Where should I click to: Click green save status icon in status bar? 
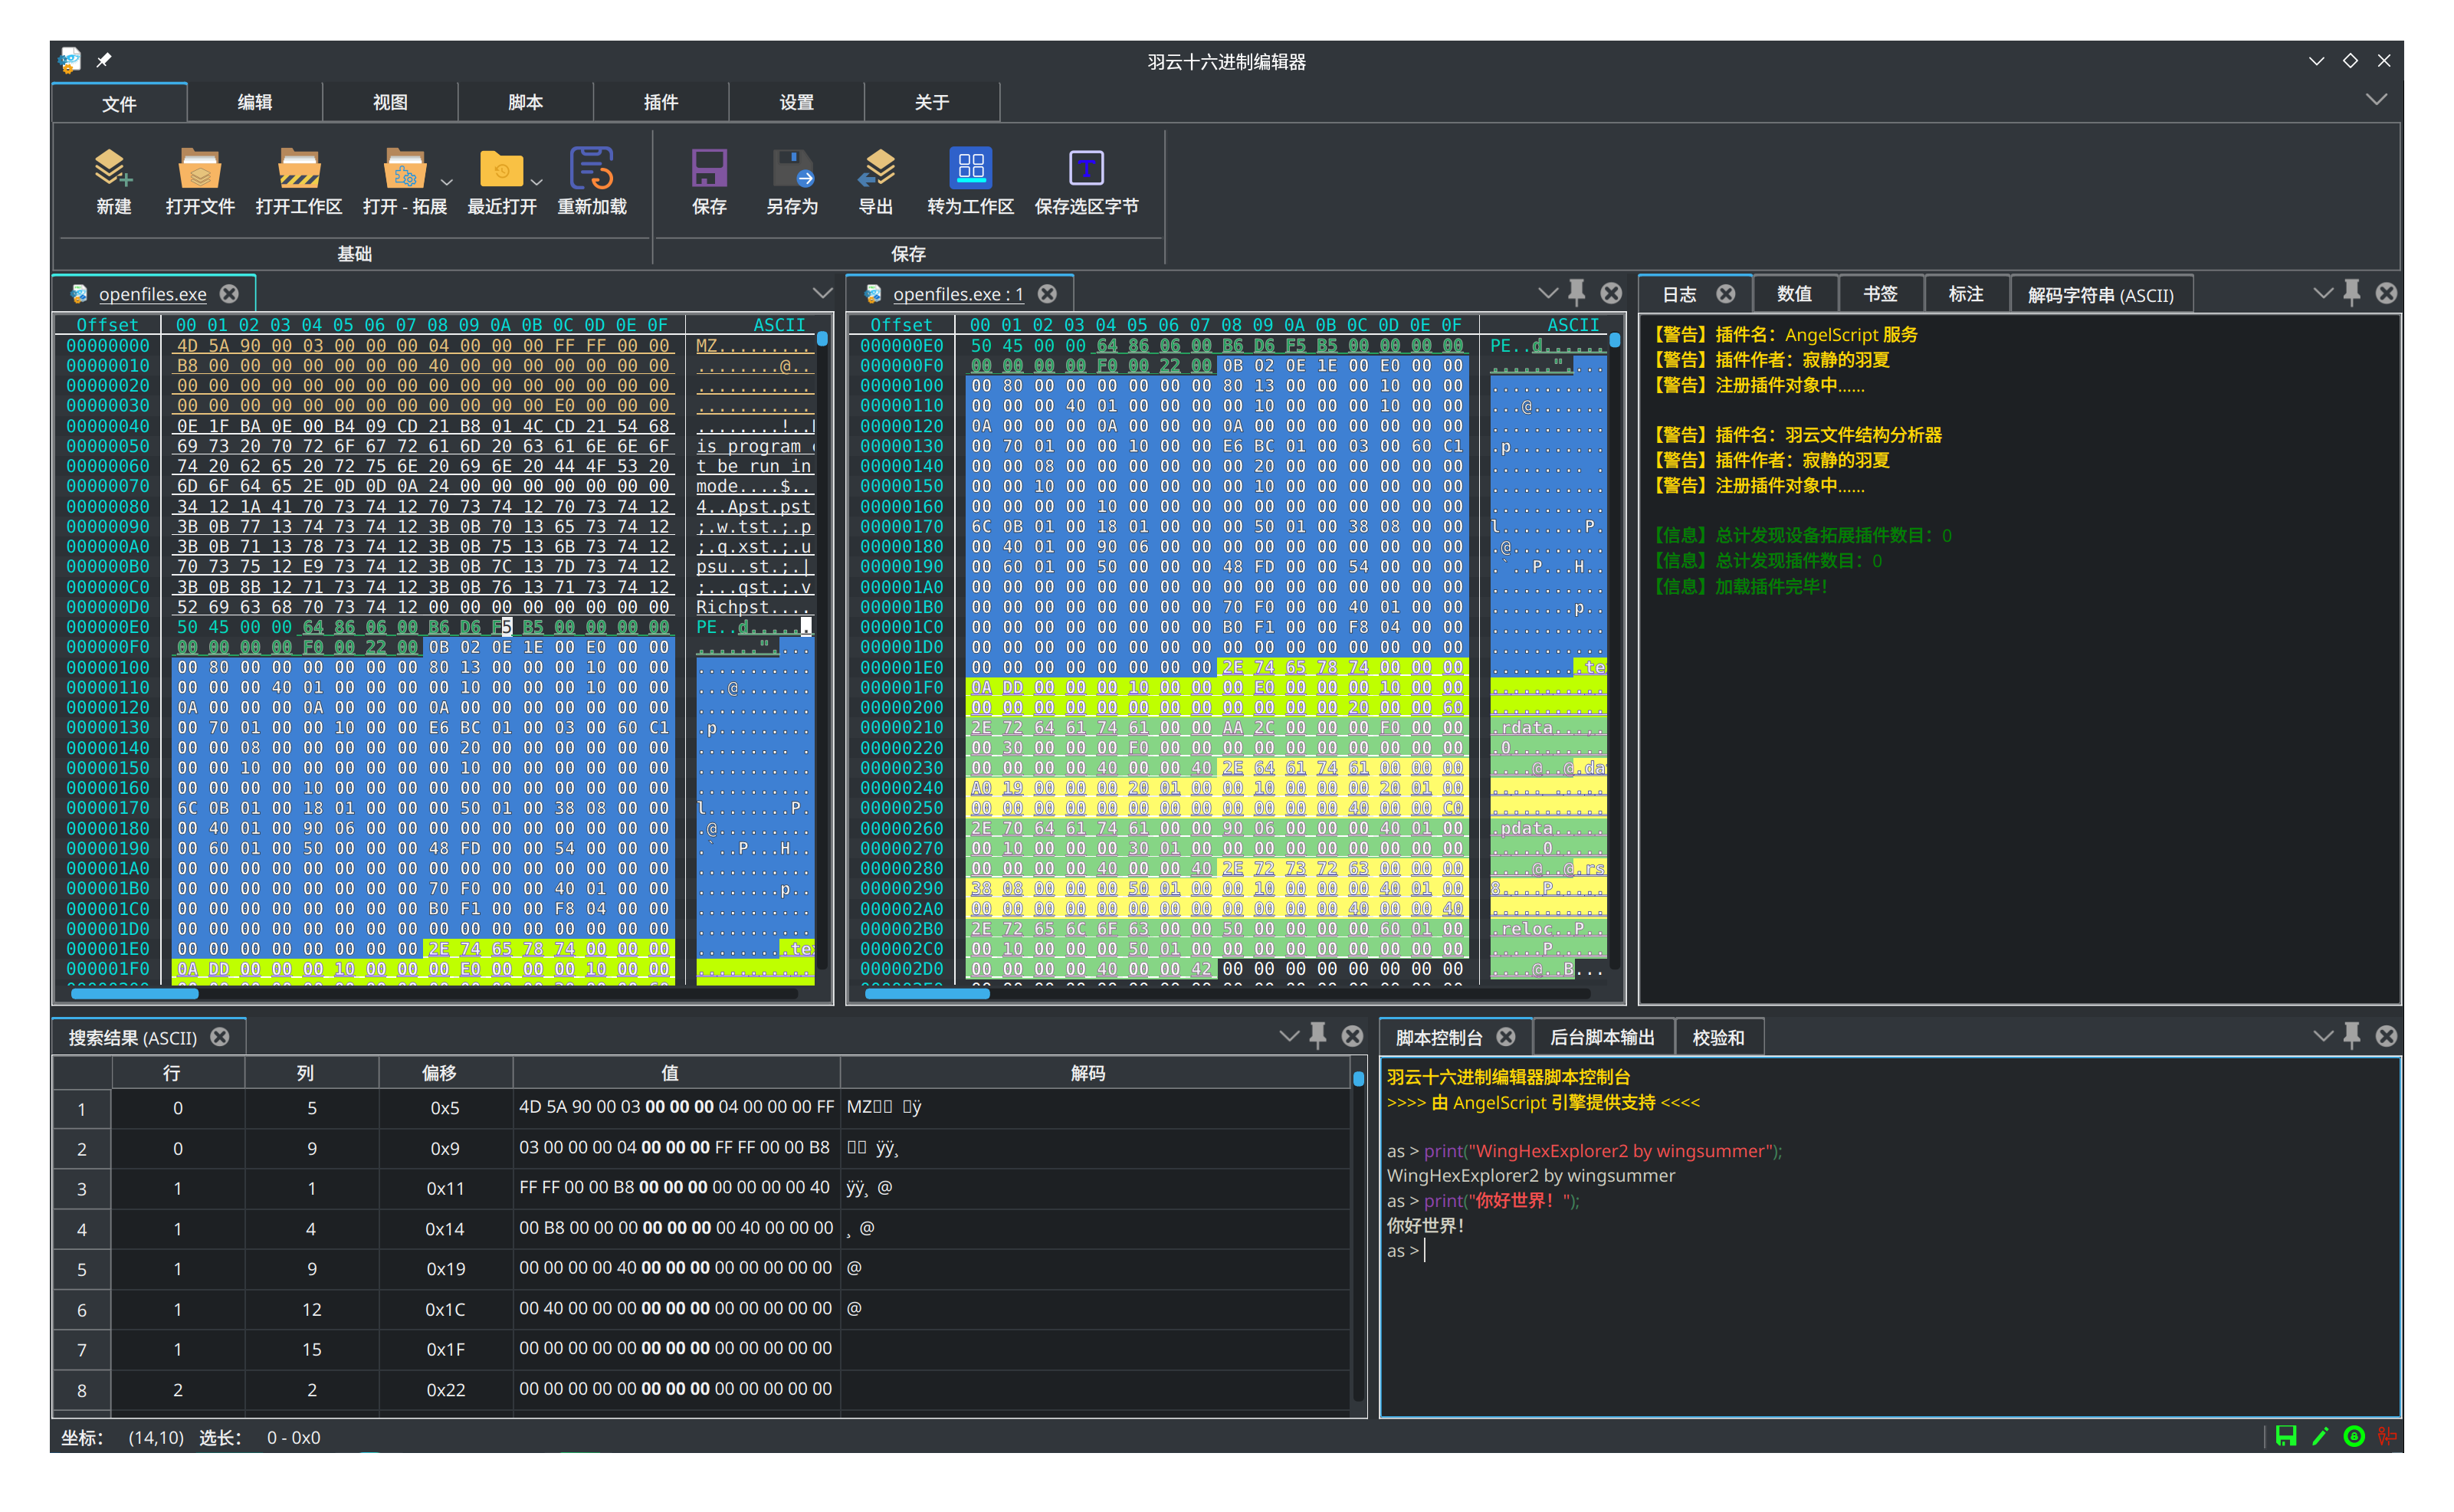[2285, 1436]
